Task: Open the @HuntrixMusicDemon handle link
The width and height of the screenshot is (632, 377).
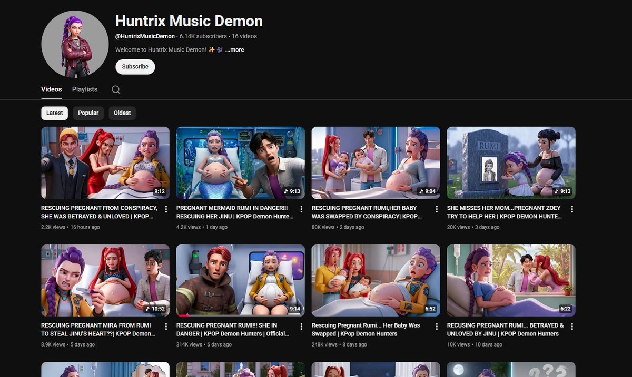Action: 144,36
